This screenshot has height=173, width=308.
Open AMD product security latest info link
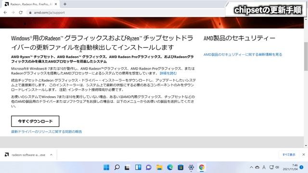coord(243,54)
